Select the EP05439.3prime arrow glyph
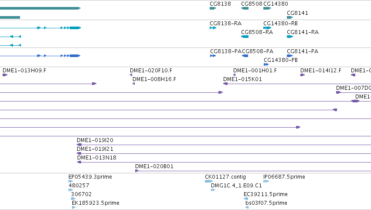Image resolution: width=371 pixels, height=210 pixels. (x=71, y=181)
